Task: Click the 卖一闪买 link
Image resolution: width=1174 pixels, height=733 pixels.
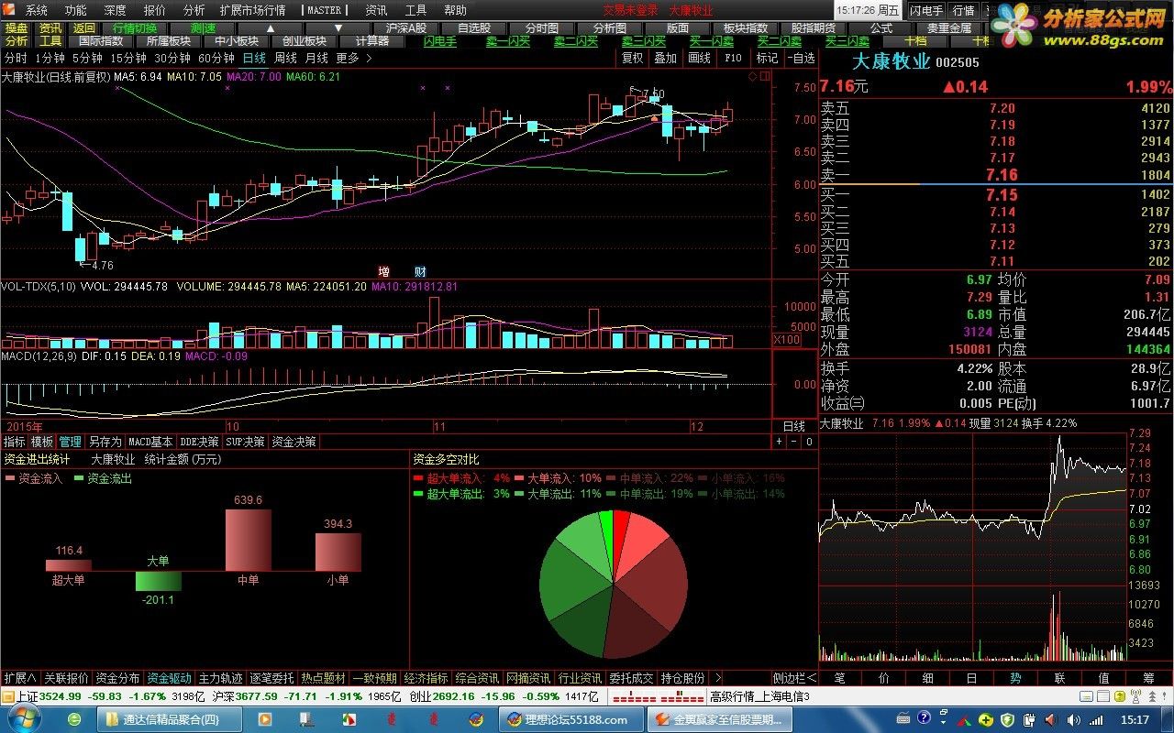Action: point(508,40)
